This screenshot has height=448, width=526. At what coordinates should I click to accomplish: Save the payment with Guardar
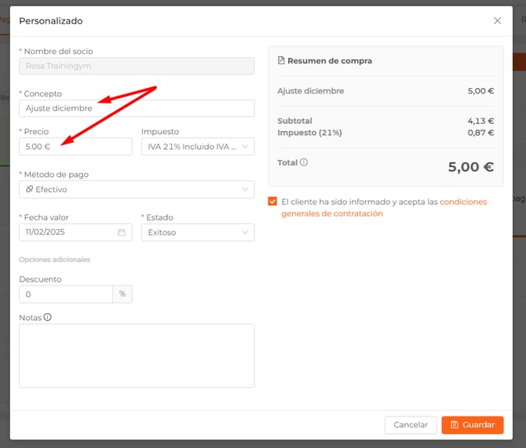pyautogui.click(x=472, y=424)
